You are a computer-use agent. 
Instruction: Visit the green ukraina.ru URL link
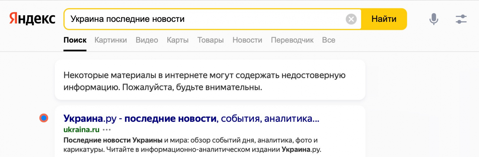[81, 130]
